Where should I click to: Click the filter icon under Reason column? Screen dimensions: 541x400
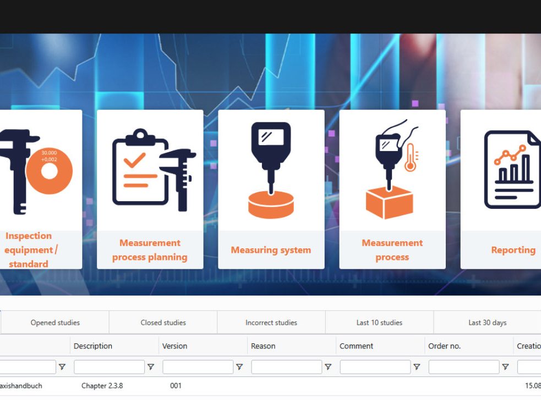328,367
